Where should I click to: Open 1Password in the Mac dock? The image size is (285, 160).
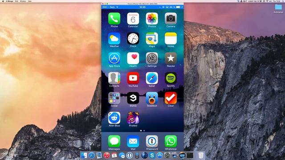(130, 156)
